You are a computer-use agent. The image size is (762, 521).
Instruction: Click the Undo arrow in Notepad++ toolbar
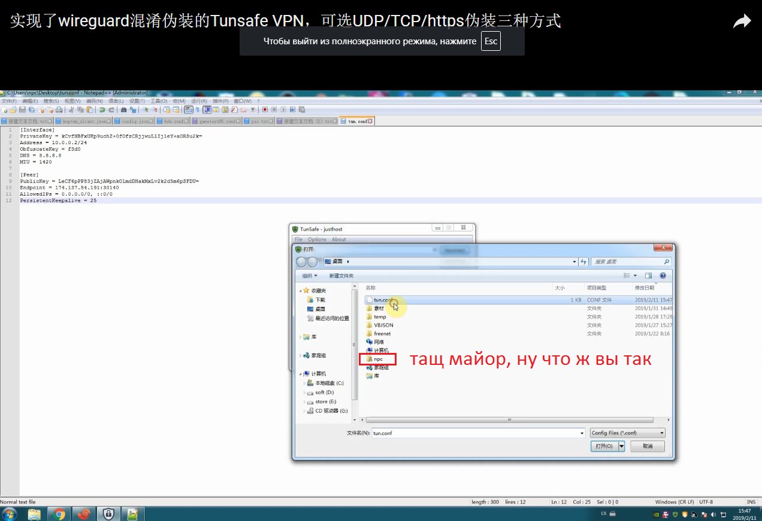pos(102,110)
